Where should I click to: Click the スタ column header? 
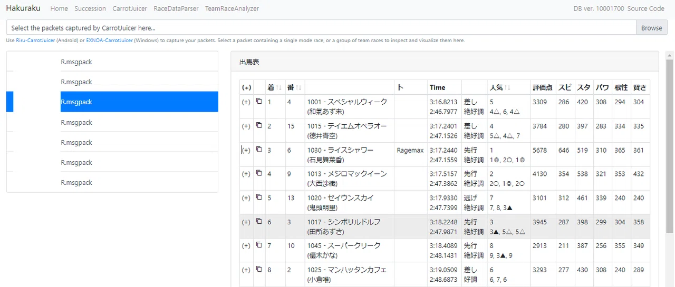point(584,87)
